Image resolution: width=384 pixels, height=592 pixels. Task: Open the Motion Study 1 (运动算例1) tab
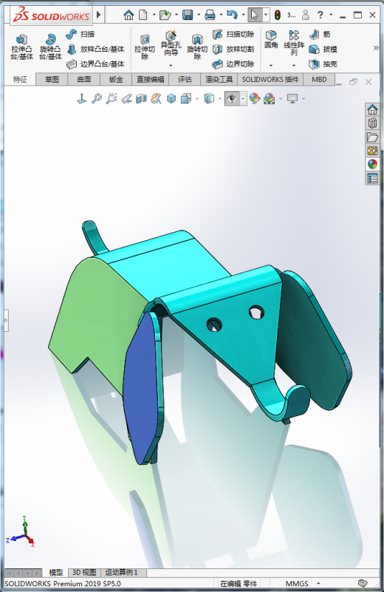(121, 572)
